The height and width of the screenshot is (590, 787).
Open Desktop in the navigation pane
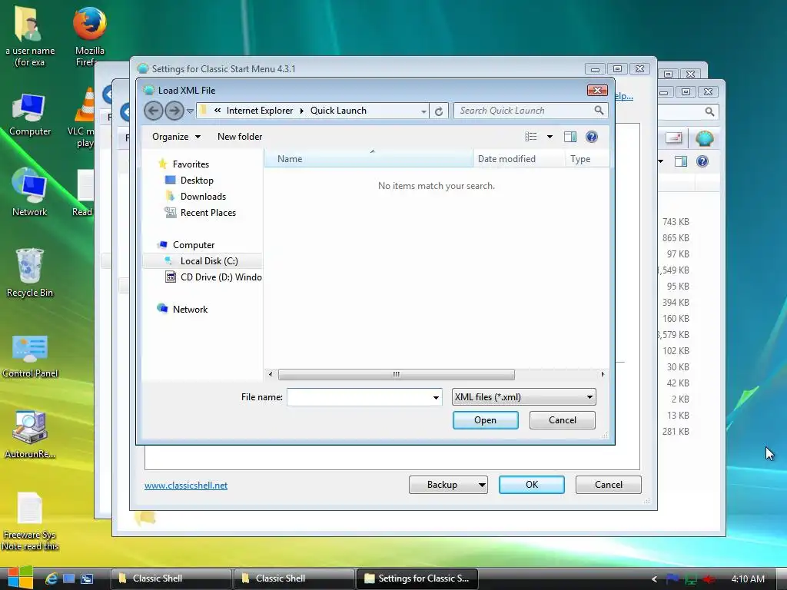(x=197, y=180)
